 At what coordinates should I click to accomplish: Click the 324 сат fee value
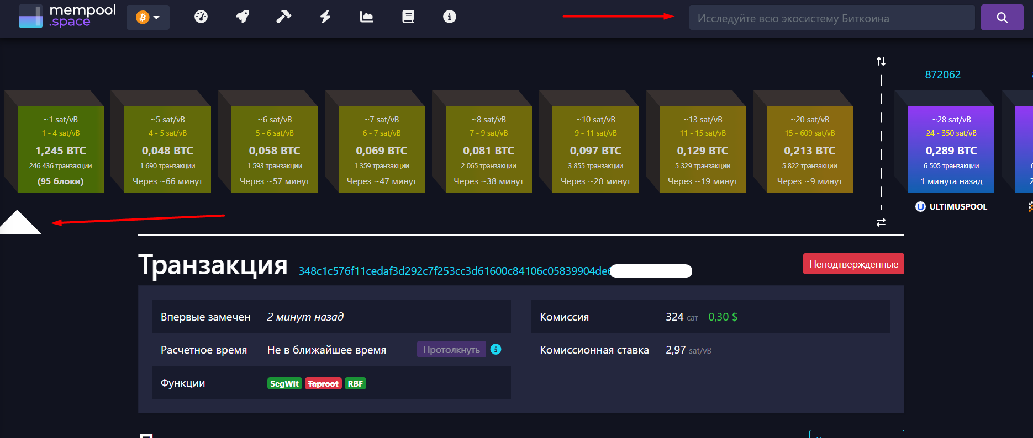(682, 317)
